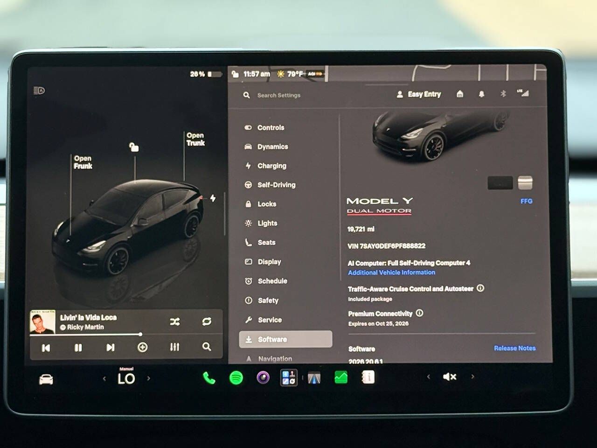Image resolution: width=597 pixels, height=448 pixels.
Task: Open Bluetooth settings icon
Action: [x=503, y=93]
